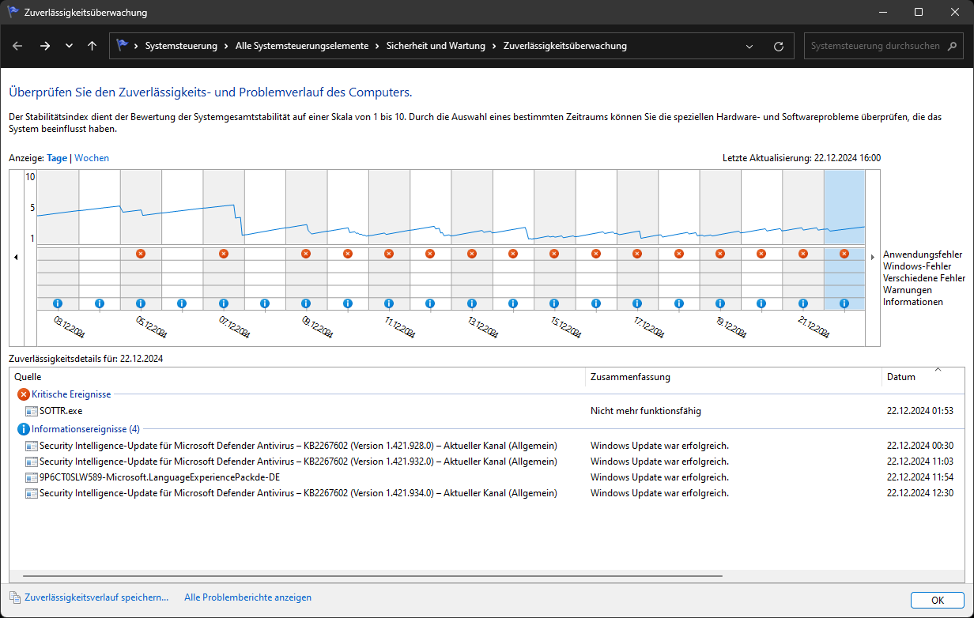Select the 9P6CT0SLW589-Microsoft.LanguageExperiencePackde-DE row
974x618 pixels.
click(x=486, y=477)
